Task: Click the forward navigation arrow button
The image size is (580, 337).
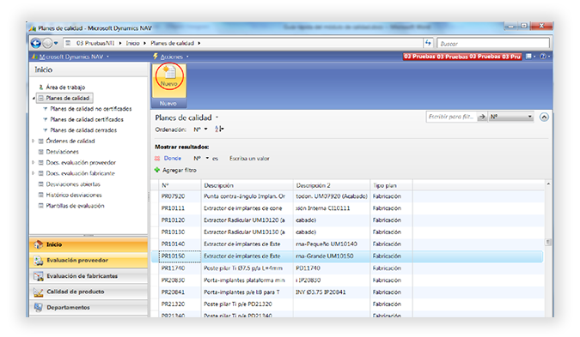Action: tap(47, 43)
